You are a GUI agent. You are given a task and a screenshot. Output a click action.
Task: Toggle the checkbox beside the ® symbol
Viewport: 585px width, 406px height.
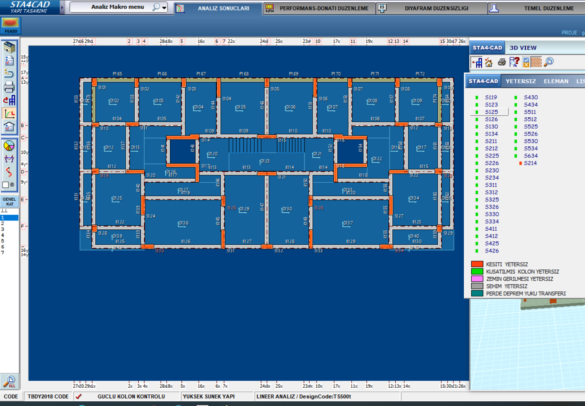(5, 185)
